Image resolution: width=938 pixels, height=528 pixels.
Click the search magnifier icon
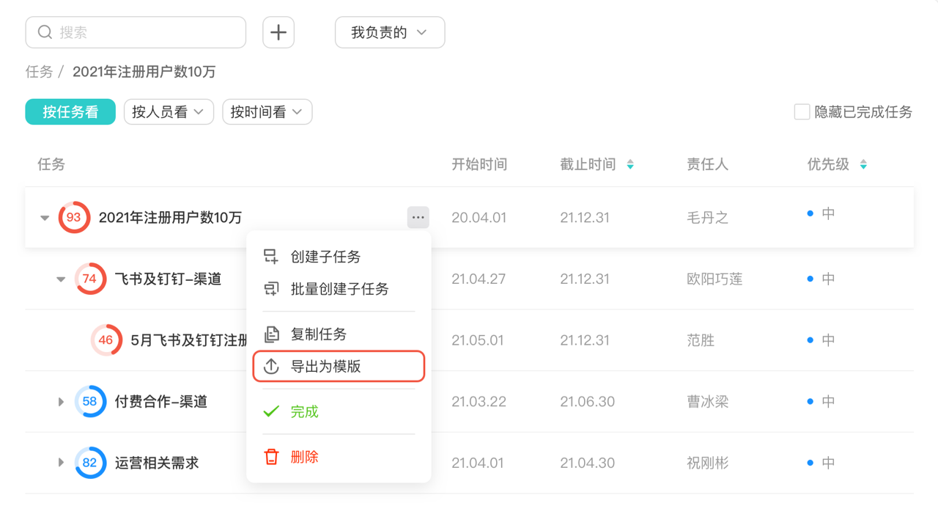pos(45,32)
